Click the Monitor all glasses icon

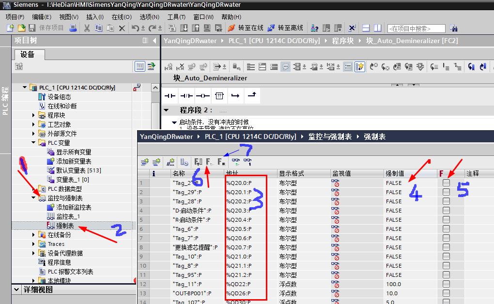(x=236, y=162)
